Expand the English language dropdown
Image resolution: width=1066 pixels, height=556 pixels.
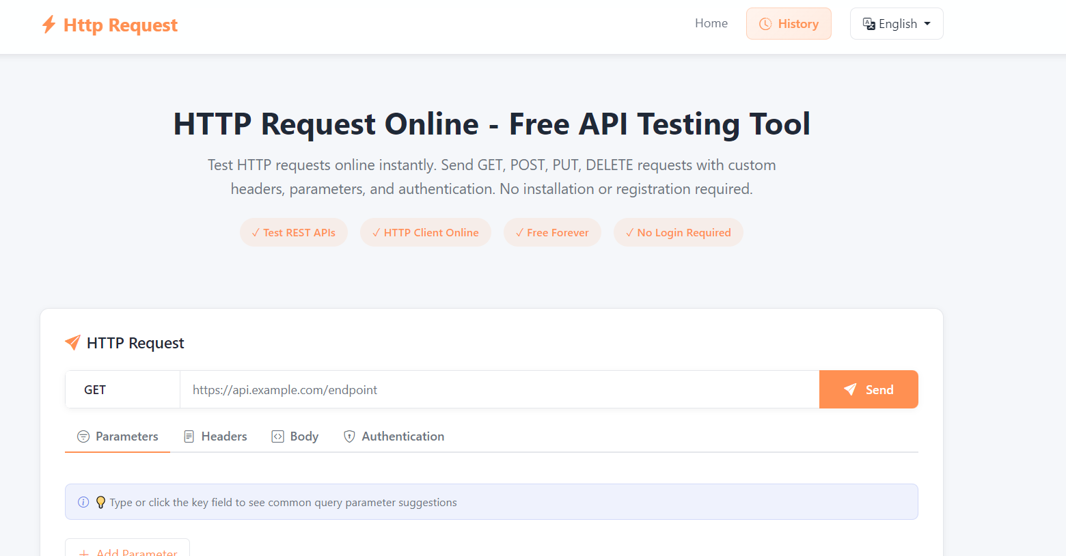[897, 23]
